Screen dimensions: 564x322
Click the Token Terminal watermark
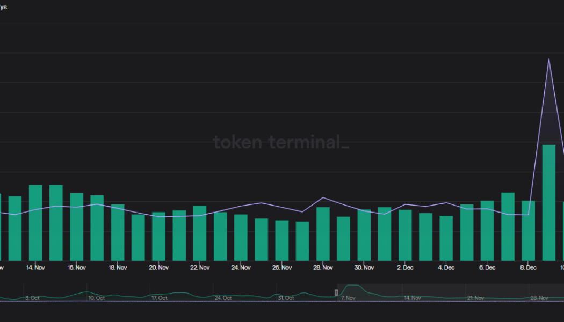[x=281, y=142]
